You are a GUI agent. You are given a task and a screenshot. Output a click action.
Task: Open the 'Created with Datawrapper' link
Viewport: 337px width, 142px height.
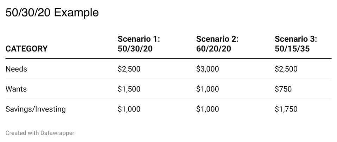(x=40, y=133)
